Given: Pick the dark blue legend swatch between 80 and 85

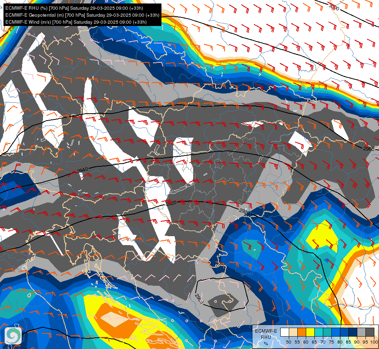Looking at the screenshot, I should point(344,332).
